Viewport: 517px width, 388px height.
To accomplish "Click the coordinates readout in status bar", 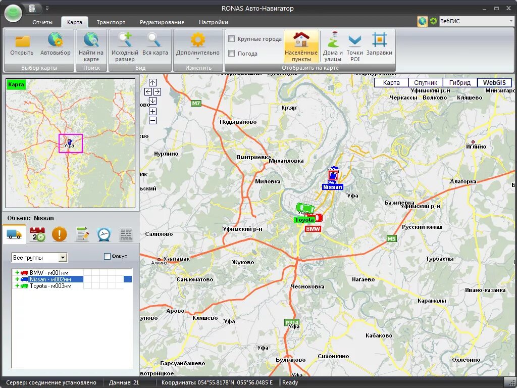I will (217, 383).
